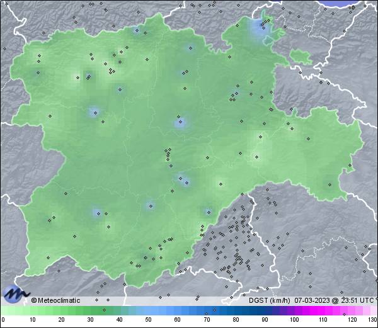Click the 50 value on the wind scale
This screenshot has height=328, width=378.
(x=148, y=320)
